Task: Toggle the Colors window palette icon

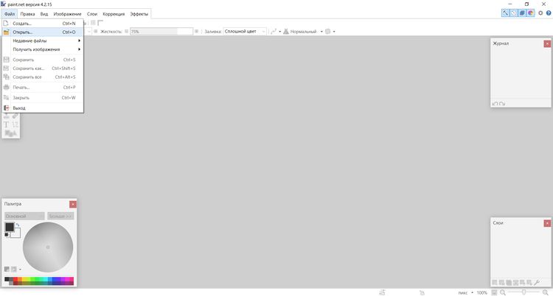Action: 530,13
